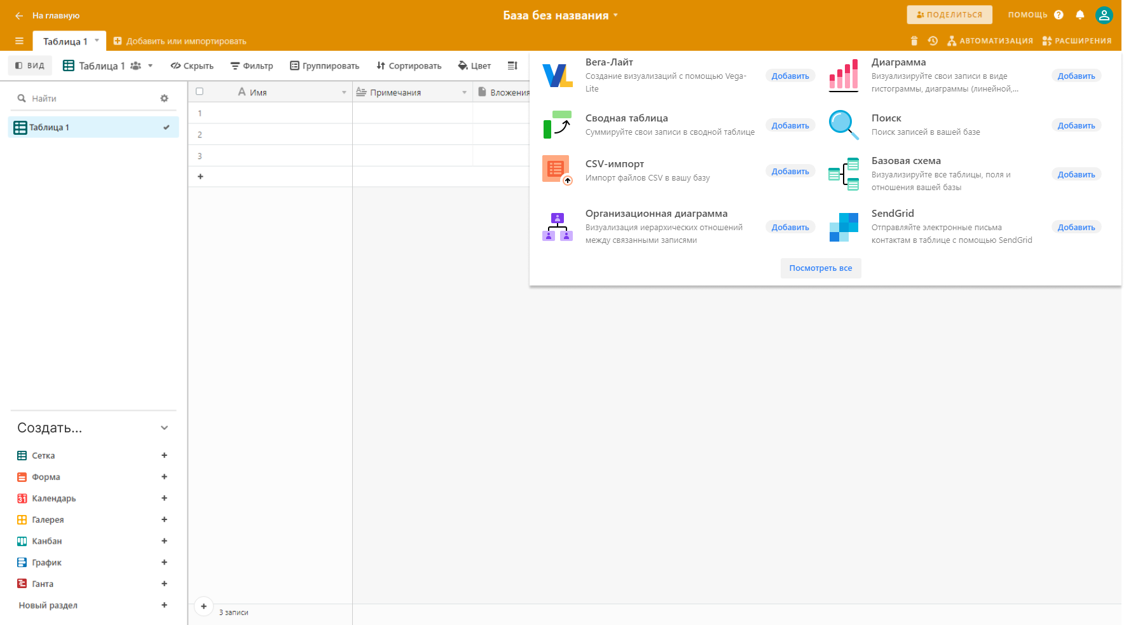Open the Имя column dropdown arrow

pyautogui.click(x=344, y=93)
